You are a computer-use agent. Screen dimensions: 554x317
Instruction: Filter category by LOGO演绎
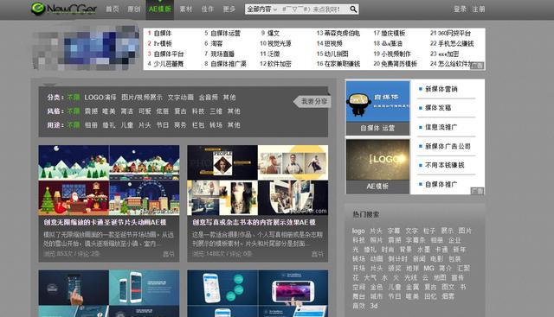(100, 98)
